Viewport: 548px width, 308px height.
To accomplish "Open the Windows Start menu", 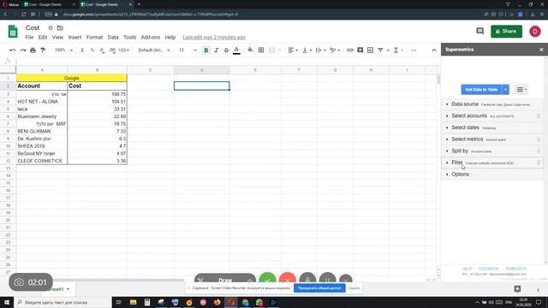I will [7, 302].
